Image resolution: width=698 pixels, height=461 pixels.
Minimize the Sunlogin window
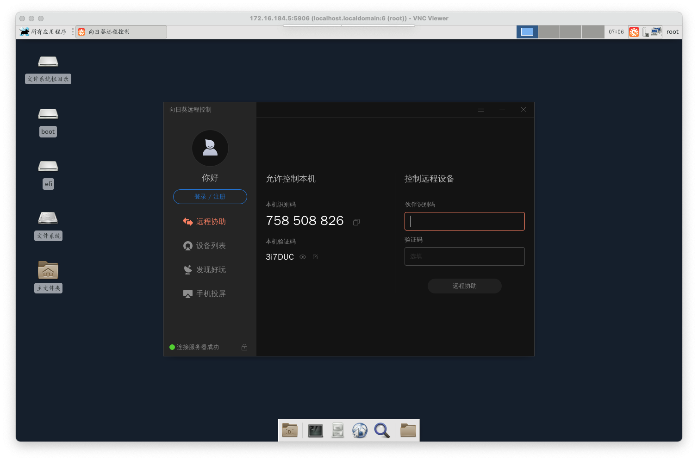(502, 110)
